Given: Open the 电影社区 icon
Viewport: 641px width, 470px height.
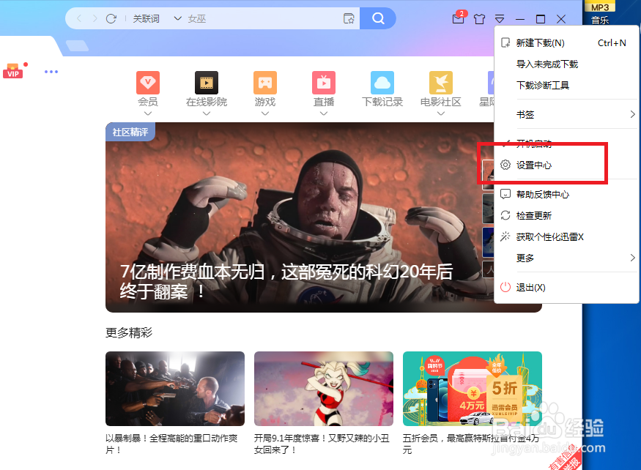Looking at the screenshot, I should (441, 83).
